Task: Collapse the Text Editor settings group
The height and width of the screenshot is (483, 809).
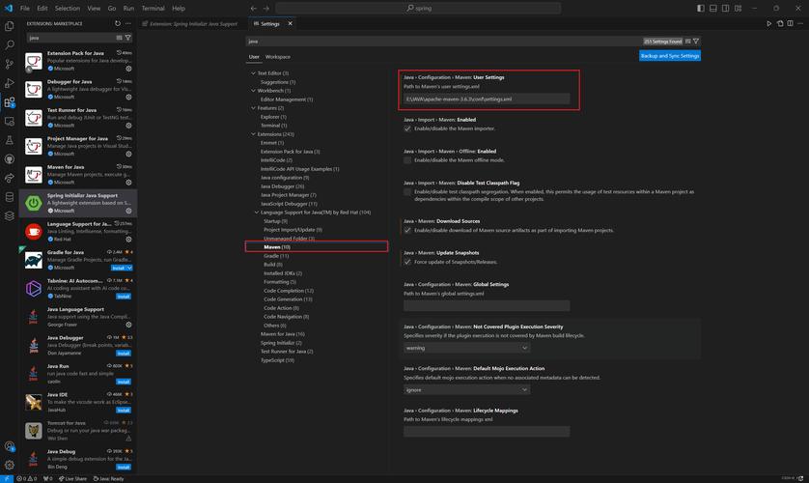Action: [x=253, y=73]
